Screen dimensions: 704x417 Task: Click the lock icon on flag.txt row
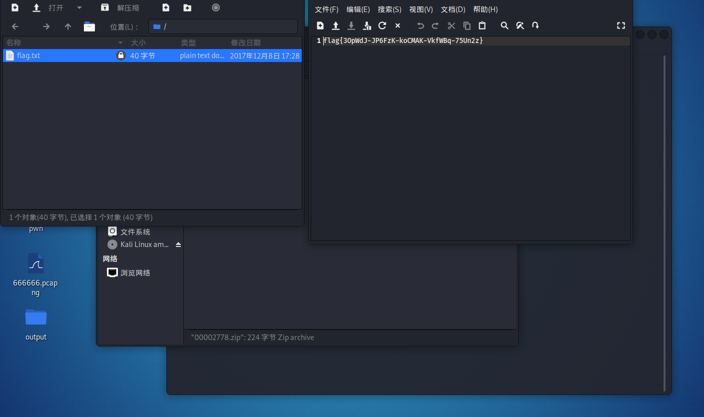click(x=120, y=55)
